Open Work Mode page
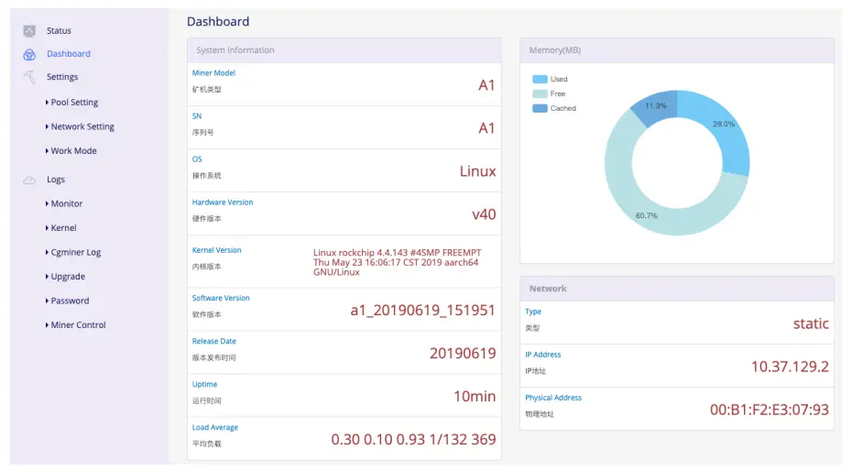 click(74, 151)
